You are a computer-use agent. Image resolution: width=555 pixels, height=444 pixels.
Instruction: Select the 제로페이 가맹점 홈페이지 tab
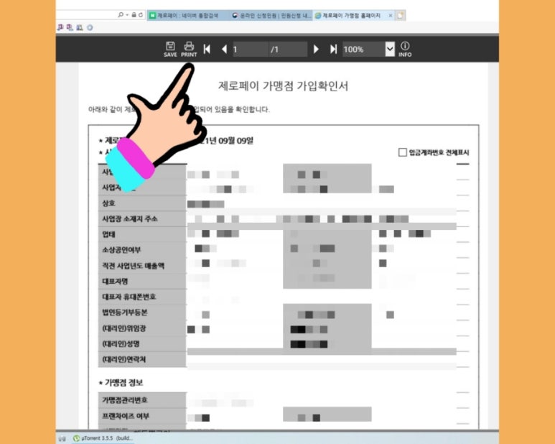[350, 15]
